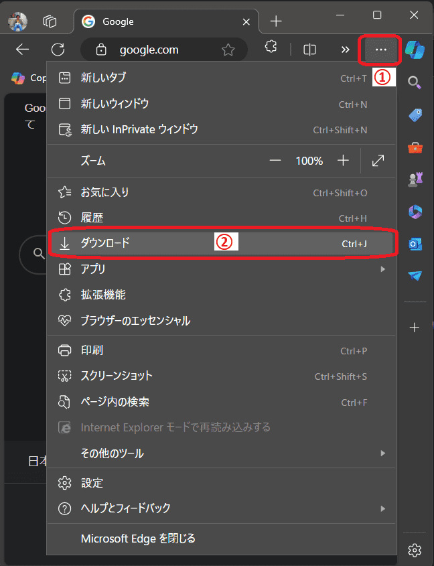The image size is (434, 566).
Task: Expand the その他のツール submenu
Action: coord(221,453)
